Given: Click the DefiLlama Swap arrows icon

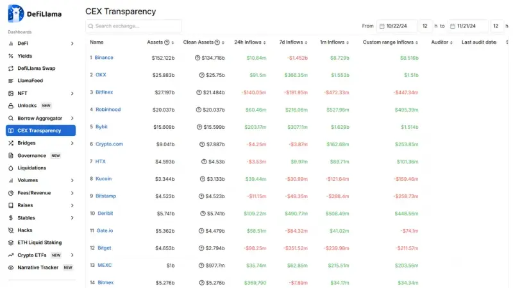Looking at the screenshot, I should [11, 69].
